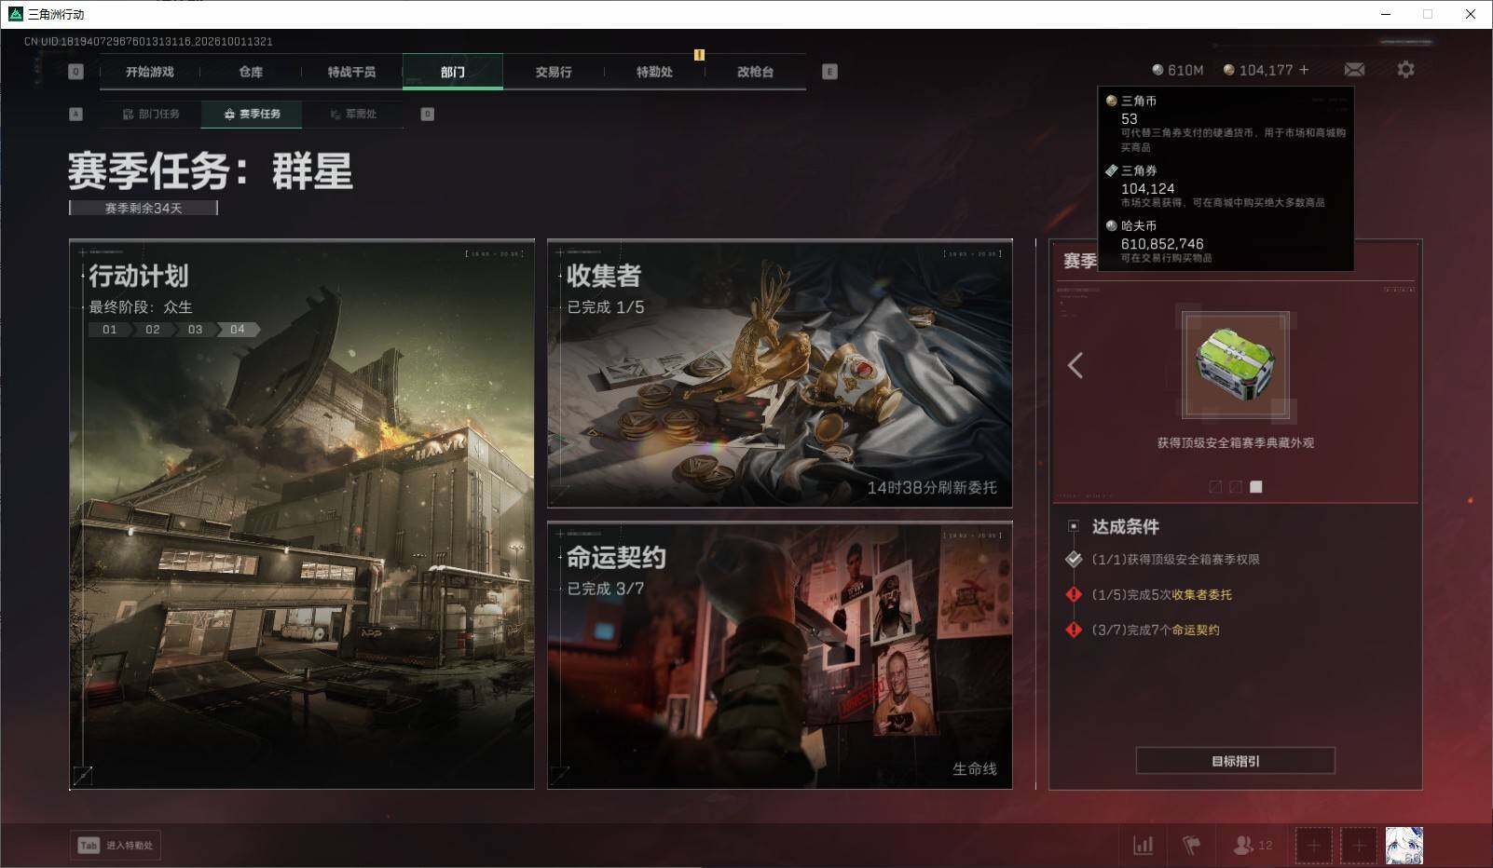The image size is (1493, 868).
Task: Click the Tab 进入特勤处 button
Action: (116, 846)
